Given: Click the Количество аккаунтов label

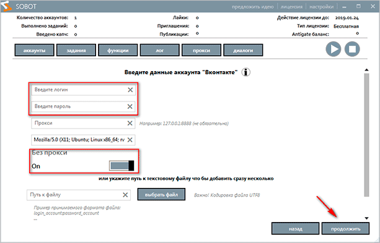Looking at the screenshot, I should (42, 18).
